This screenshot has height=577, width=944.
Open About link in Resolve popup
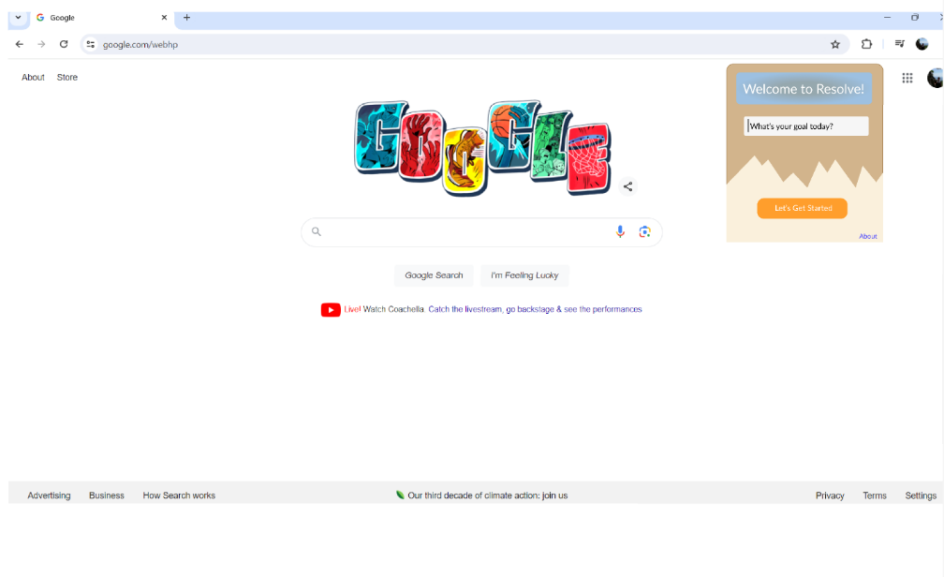[x=867, y=236]
